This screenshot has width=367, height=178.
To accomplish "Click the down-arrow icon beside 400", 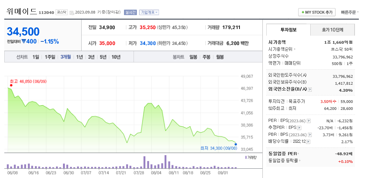I will click(23, 41).
